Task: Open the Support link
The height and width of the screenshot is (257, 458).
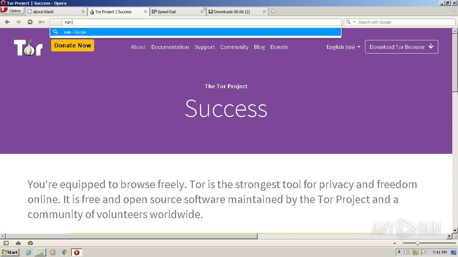Action: [x=205, y=47]
